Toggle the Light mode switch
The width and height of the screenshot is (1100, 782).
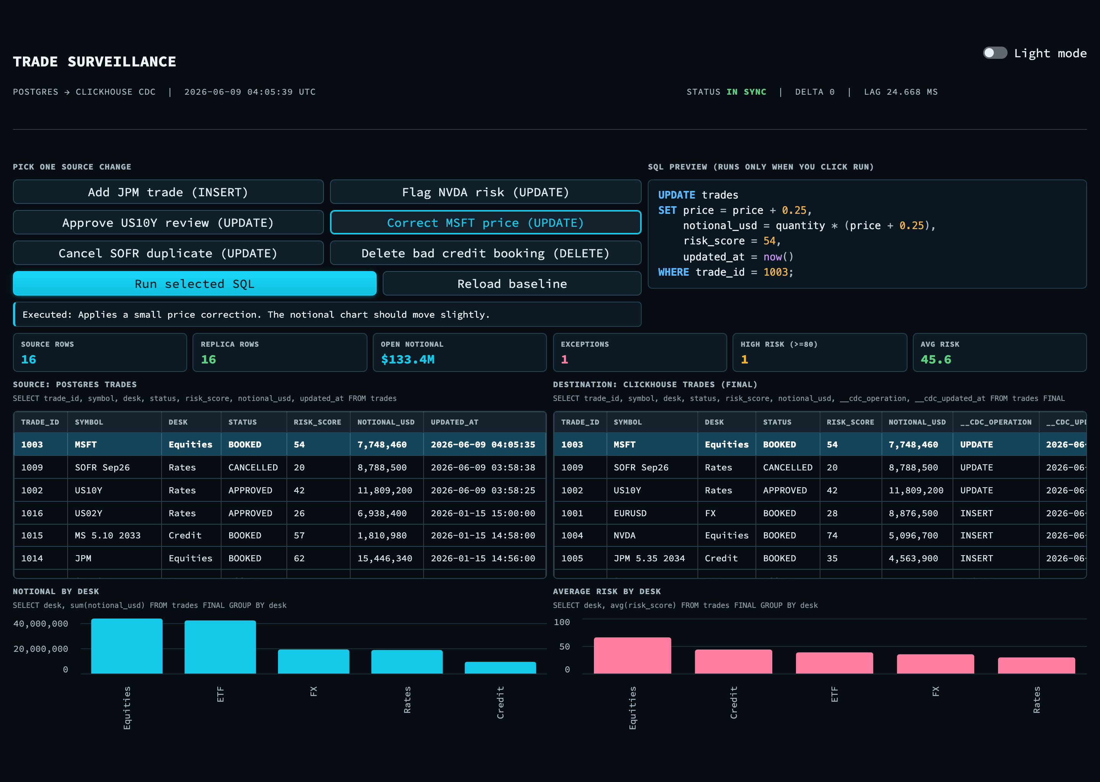pos(995,53)
